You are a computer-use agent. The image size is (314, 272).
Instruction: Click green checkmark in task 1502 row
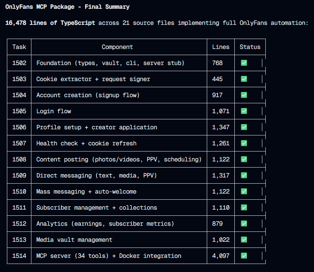point(244,63)
